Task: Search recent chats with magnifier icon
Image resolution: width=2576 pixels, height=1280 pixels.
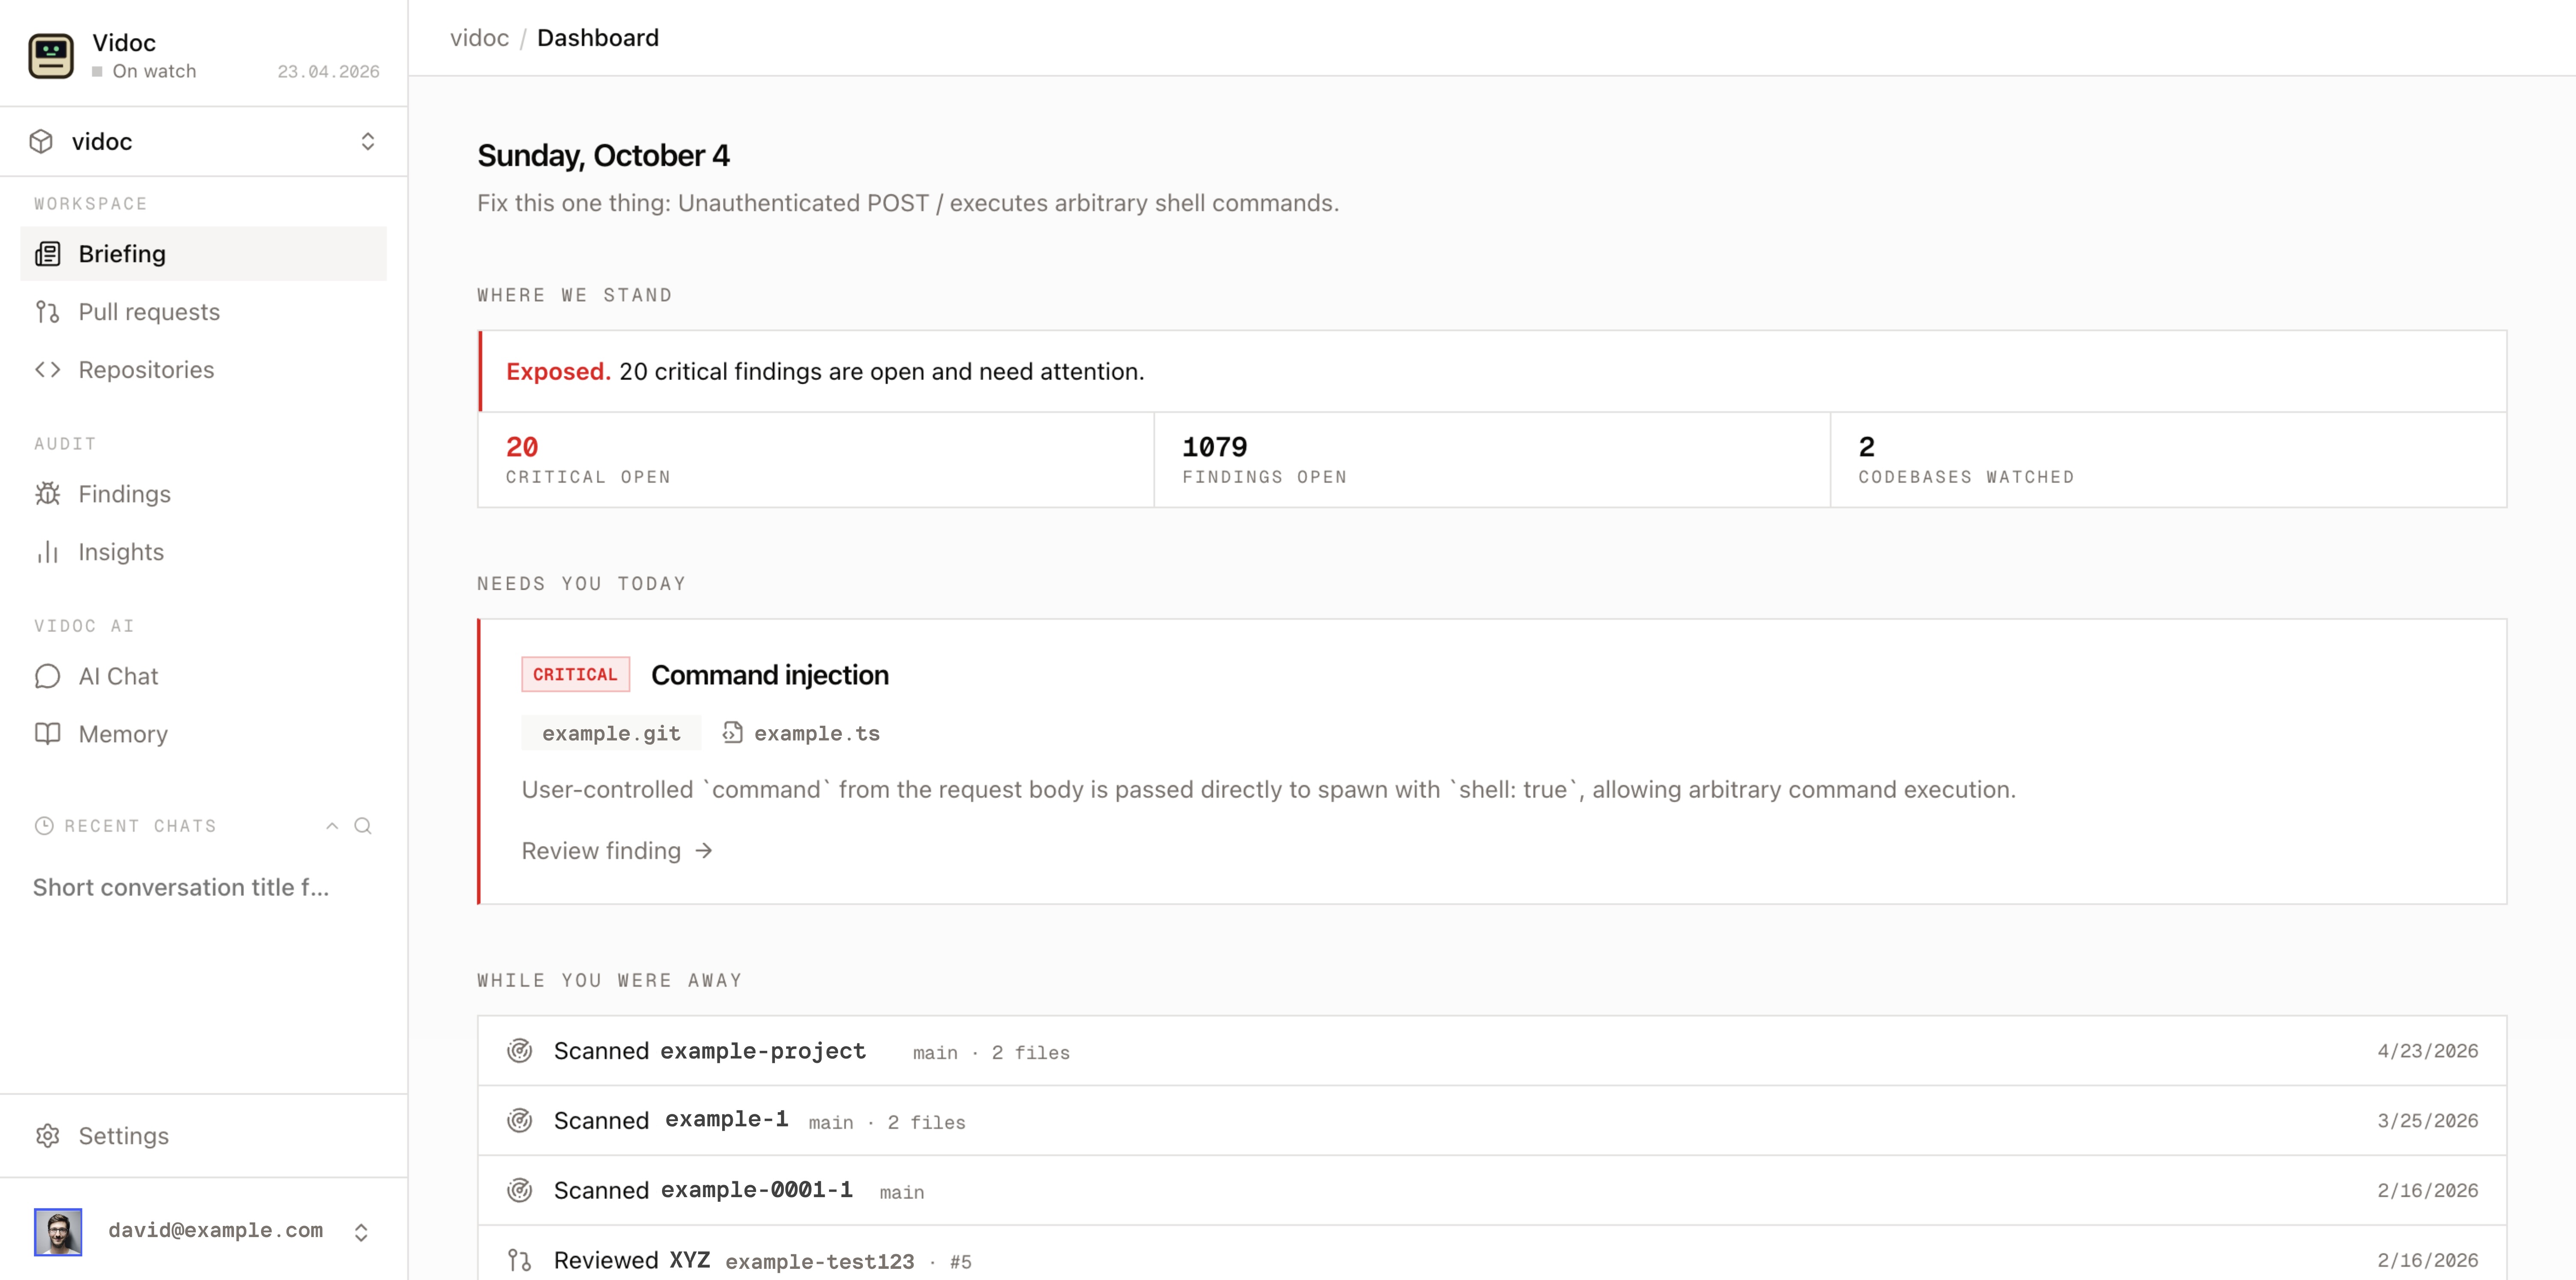Action: point(363,826)
